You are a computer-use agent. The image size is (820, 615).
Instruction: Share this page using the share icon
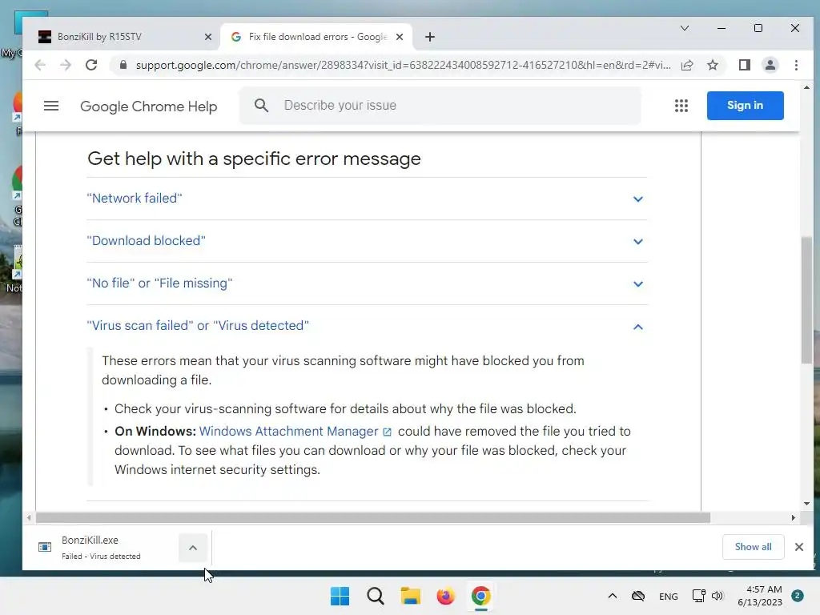pos(686,65)
